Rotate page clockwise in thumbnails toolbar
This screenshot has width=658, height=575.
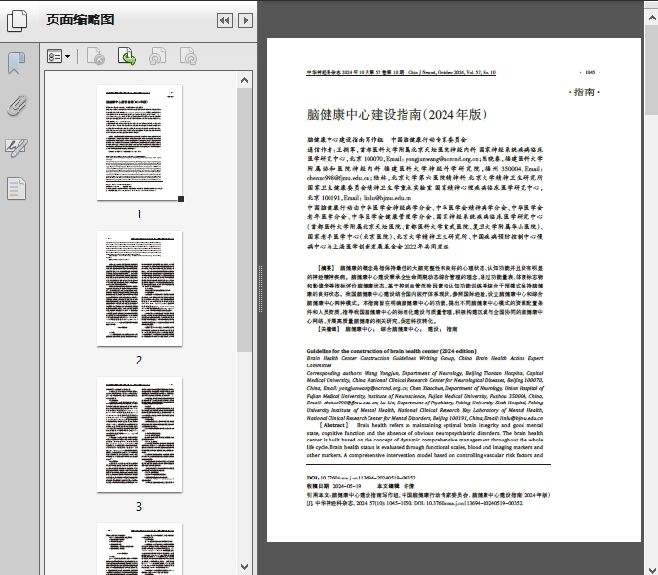(x=187, y=57)
